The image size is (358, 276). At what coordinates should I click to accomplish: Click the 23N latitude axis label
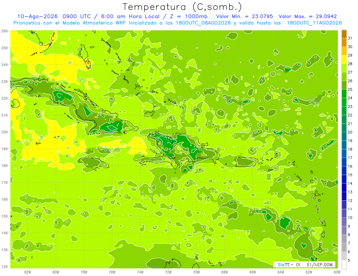pyautogui.click(x=4, y=82)
